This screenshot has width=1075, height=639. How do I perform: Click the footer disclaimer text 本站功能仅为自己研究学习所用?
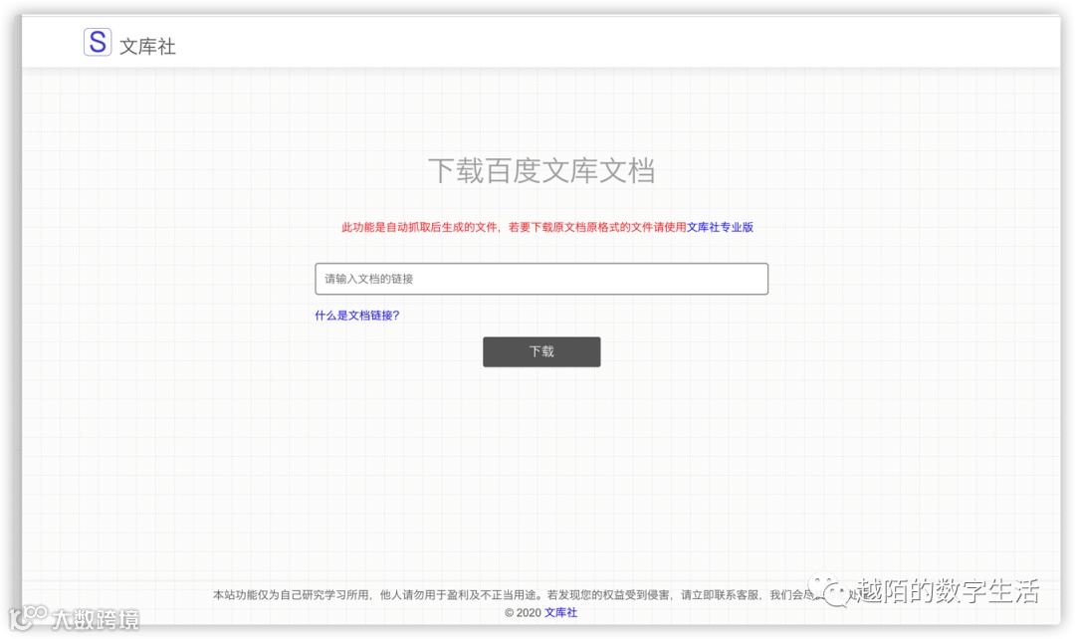tap(291, 594)
